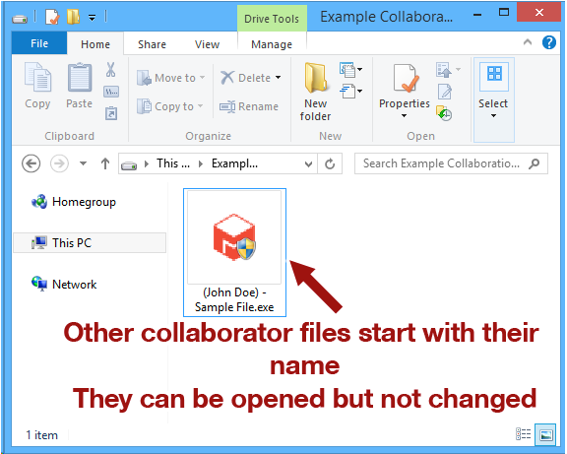Refresh the folder view
This screenshot has height=454, width=567.
[330, 163]
